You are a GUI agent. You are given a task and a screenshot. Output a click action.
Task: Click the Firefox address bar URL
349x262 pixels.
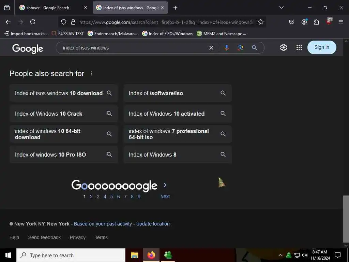(x=166, y=22)
